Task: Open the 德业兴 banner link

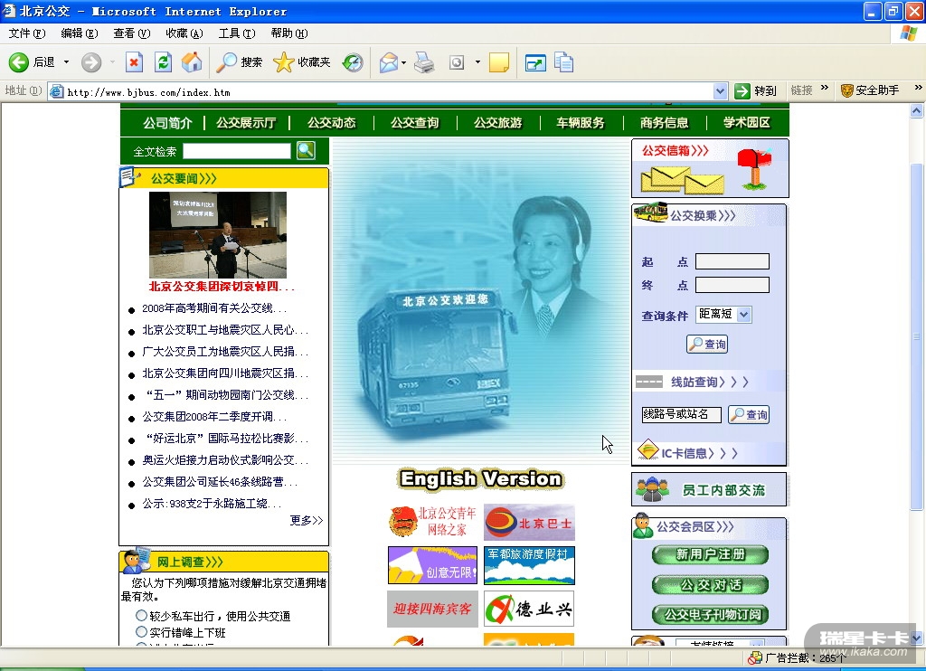Action: 529,609
